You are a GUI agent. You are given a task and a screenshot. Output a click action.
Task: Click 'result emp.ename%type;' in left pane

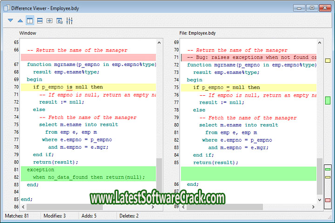tap(66, 72)
